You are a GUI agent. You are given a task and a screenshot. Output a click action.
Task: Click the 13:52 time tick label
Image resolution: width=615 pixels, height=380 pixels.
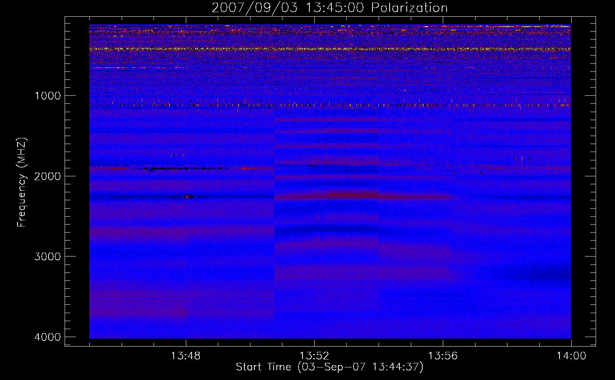pos(314,356)
